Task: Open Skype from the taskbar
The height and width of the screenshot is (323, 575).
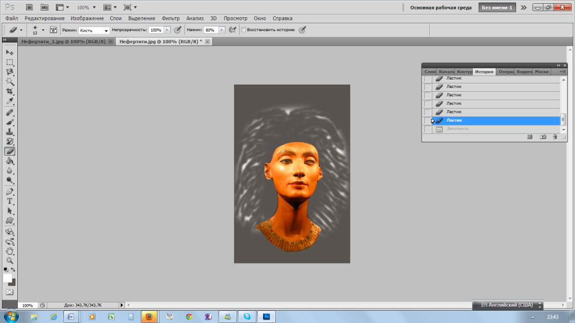Action: pyautogui.click(x=247, y=316)
